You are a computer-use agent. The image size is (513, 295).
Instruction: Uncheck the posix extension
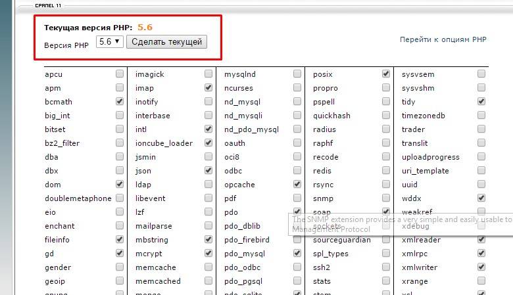[x=386, y=74]
